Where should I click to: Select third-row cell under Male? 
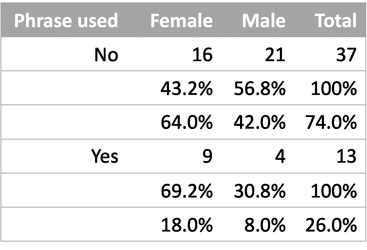[x=264, y=122]
